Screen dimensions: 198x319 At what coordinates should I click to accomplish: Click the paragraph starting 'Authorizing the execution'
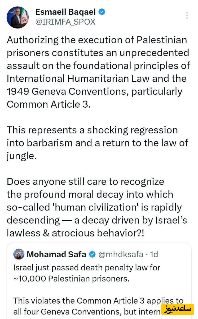pos(98,72)
